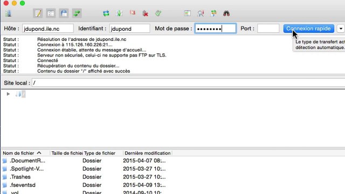Click the folder icon beside .DocumentR...
This screenshot has height=194, width=345.
[5, 161]
